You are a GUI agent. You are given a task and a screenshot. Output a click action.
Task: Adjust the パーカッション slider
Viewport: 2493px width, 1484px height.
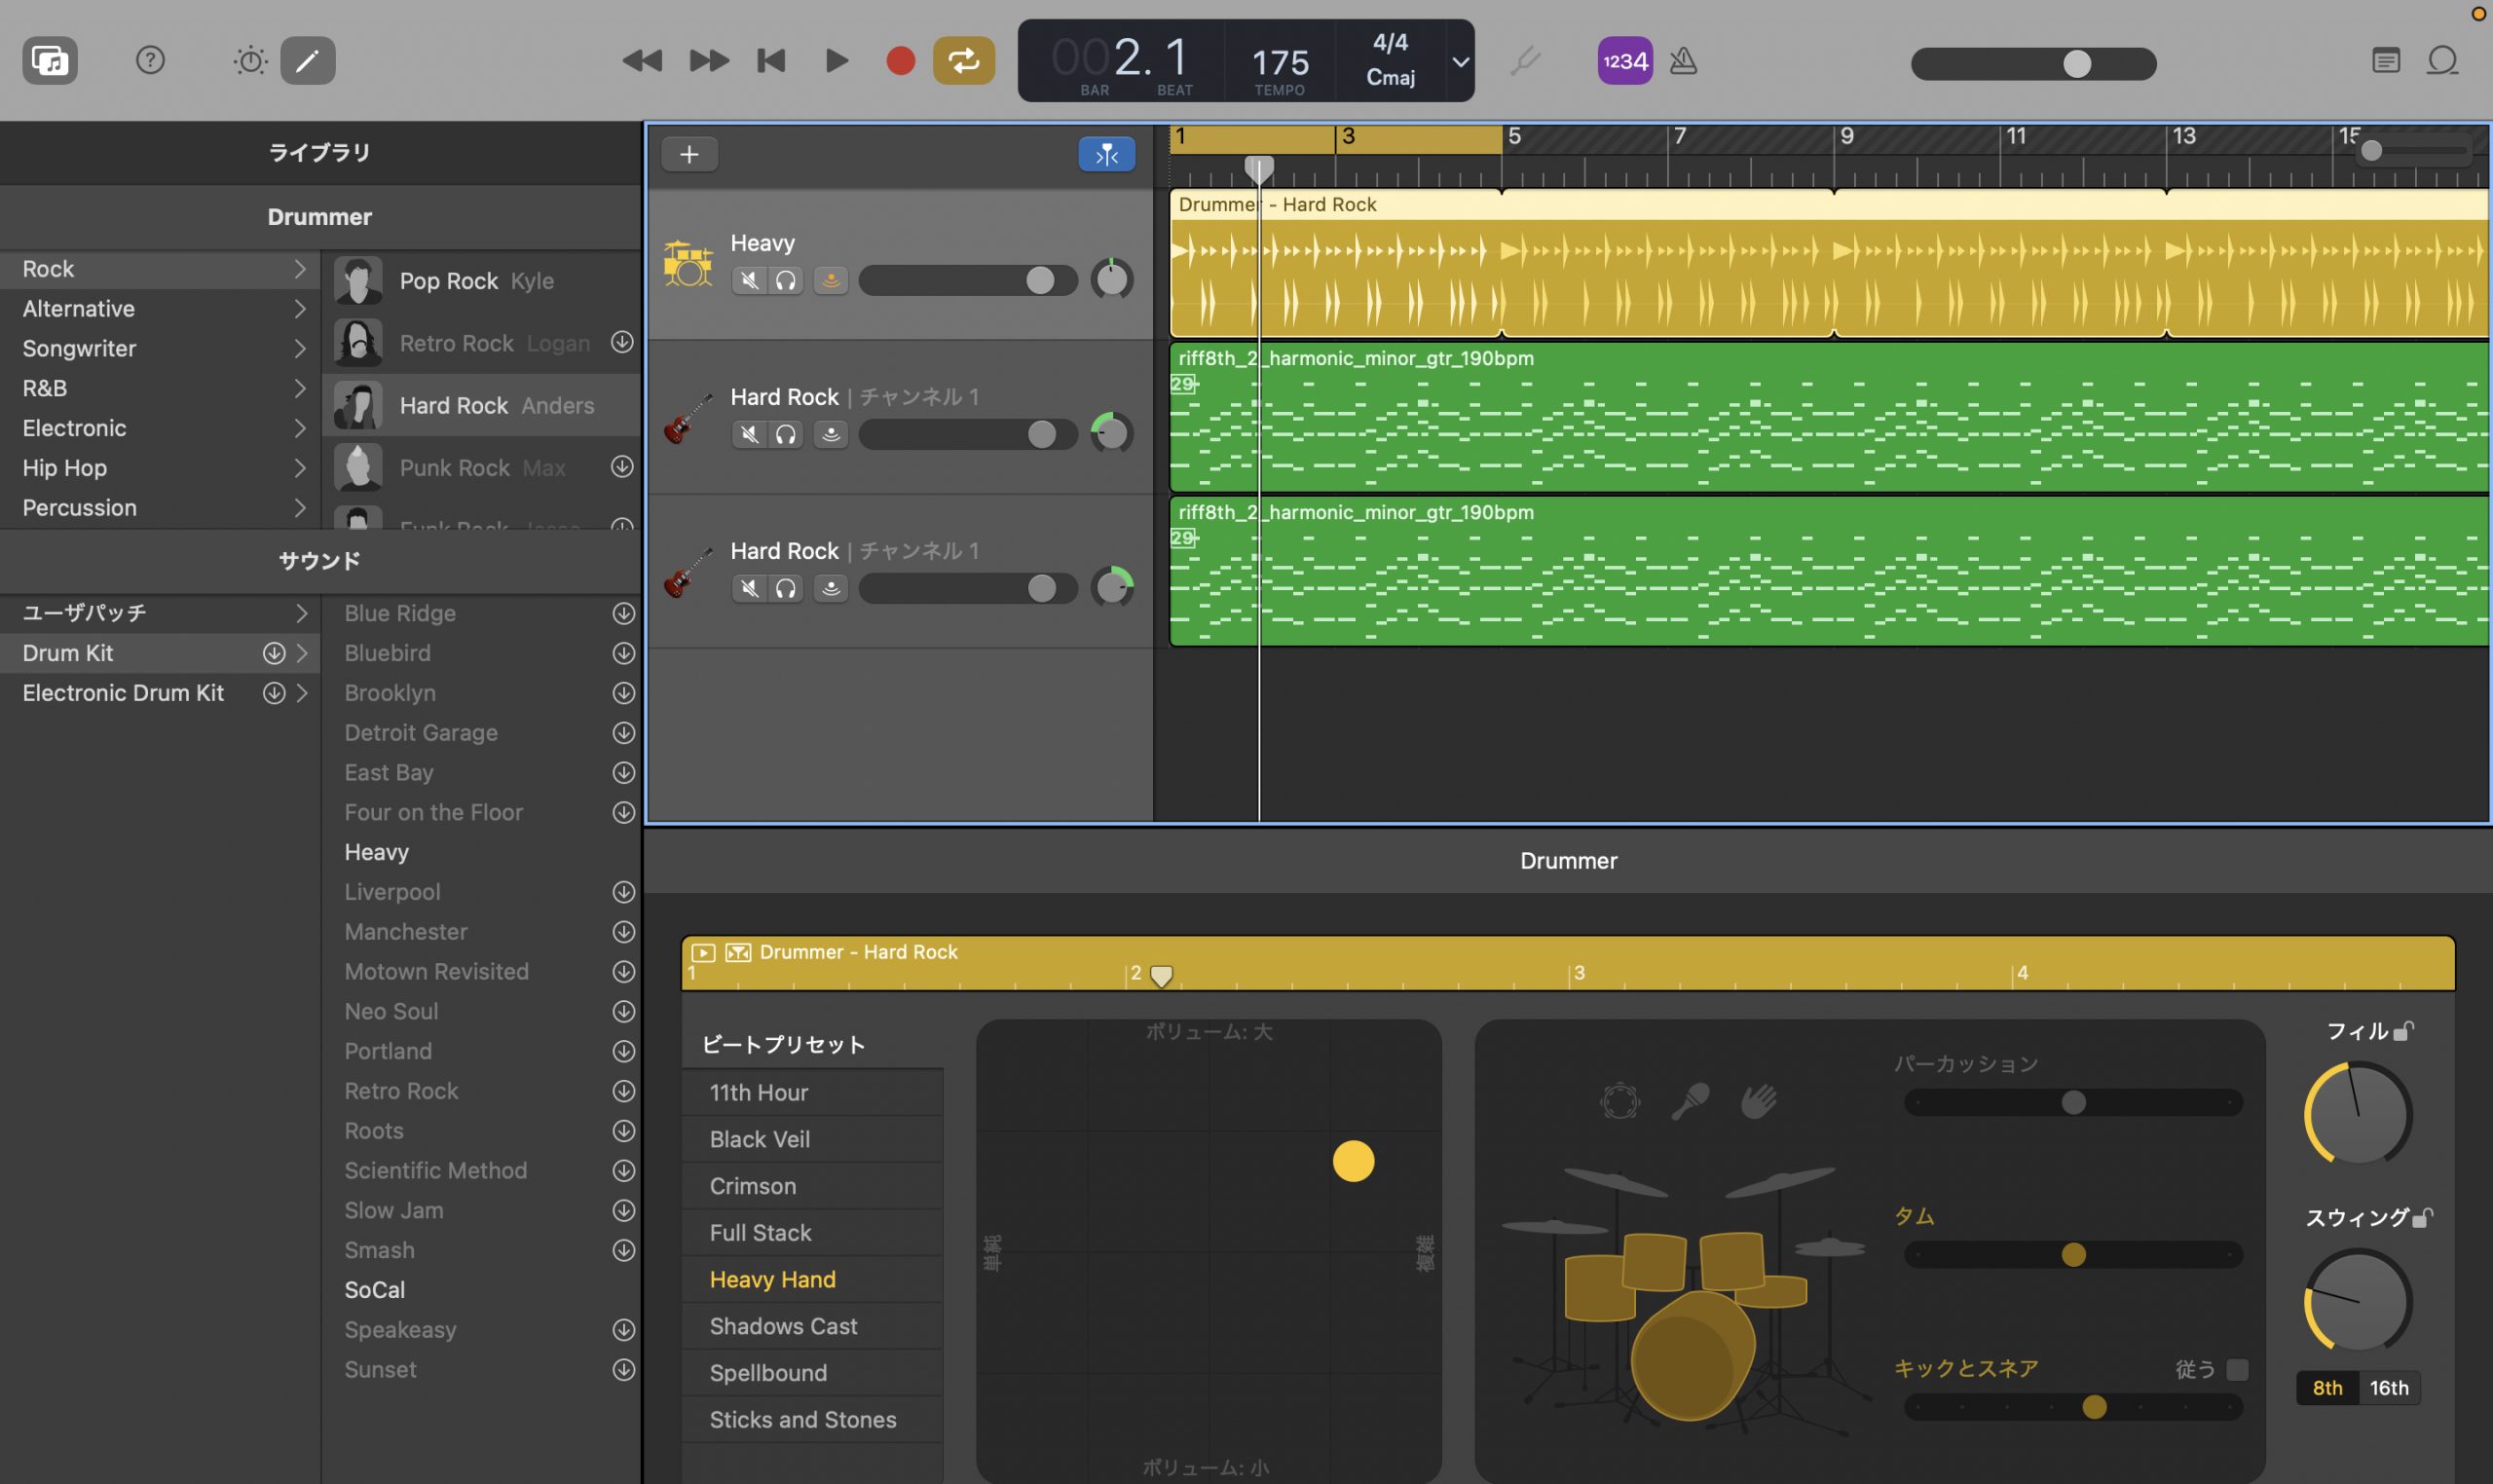2073,1102
